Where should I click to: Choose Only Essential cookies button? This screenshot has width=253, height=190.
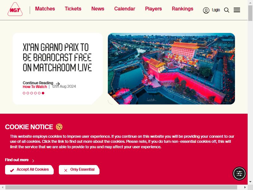[x=79, y=170]
